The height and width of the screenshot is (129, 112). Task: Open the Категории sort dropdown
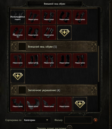[37, 120]
